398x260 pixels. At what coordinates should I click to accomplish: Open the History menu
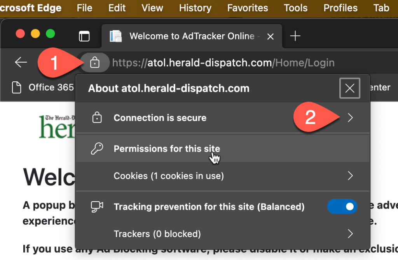pos(195,8)
